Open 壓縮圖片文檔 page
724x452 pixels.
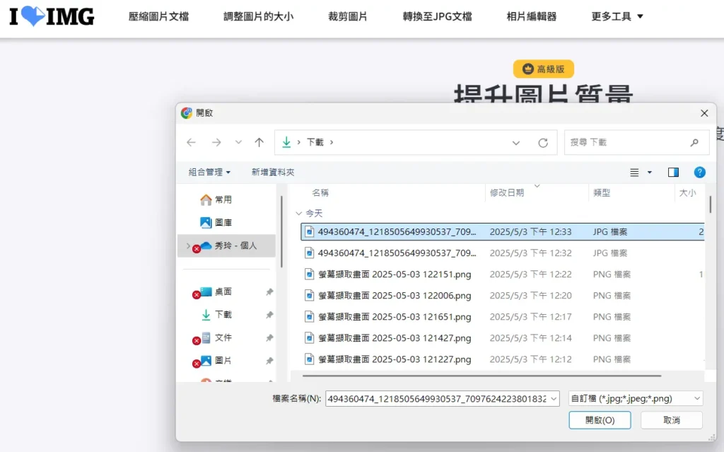[158, 17]
